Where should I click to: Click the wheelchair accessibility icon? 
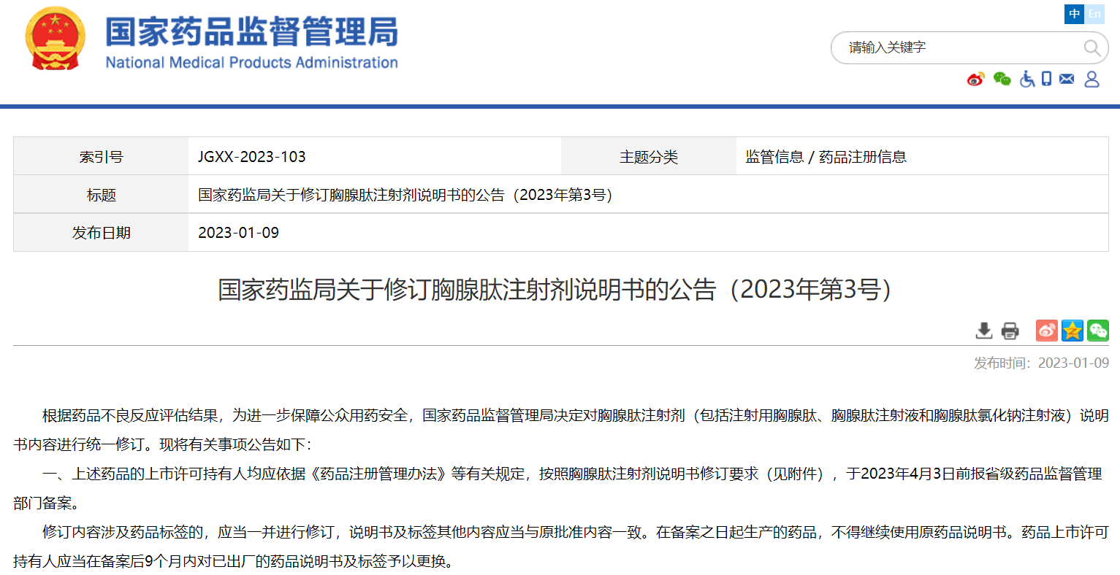pyautogui.click(x=1027, y=79)
